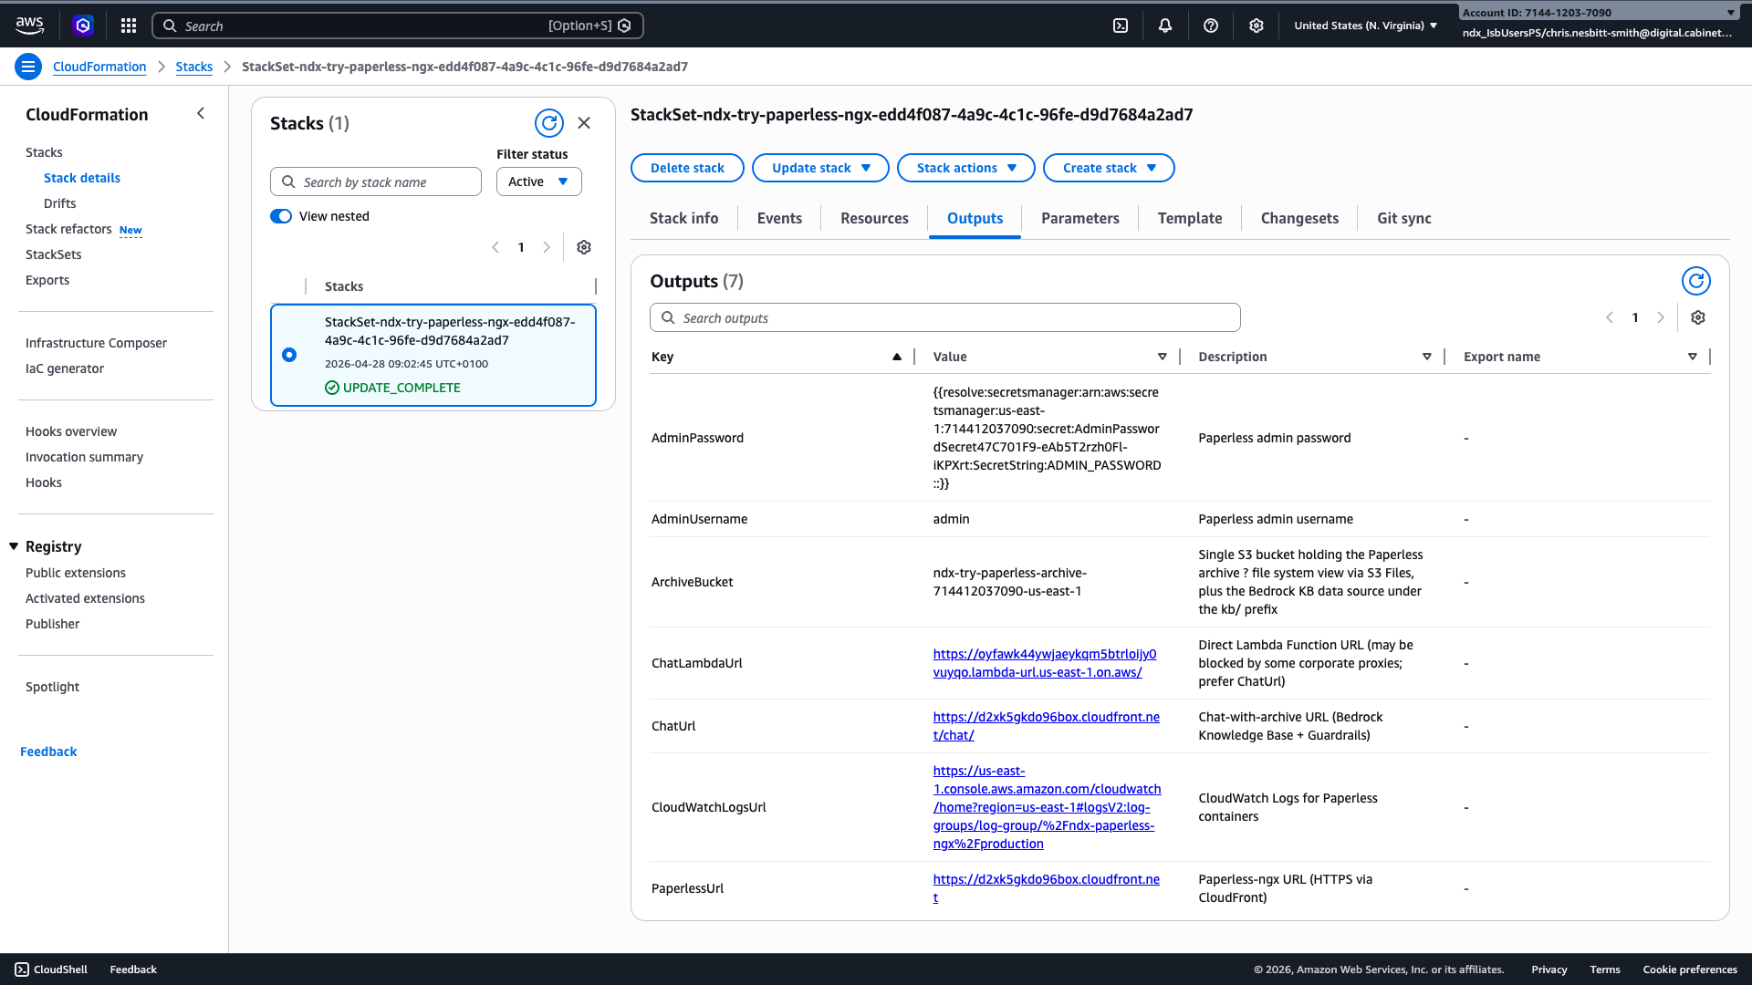The image size is (1752, 985).
Task: Open the Create stack dropdown
Action: pyautogui.click(x=1109, y=168)
